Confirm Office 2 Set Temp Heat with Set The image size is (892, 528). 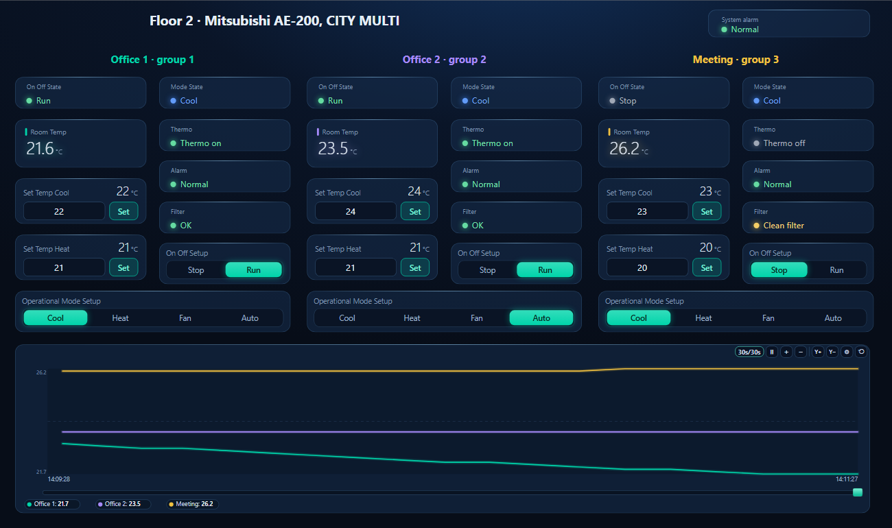[415, 267]
